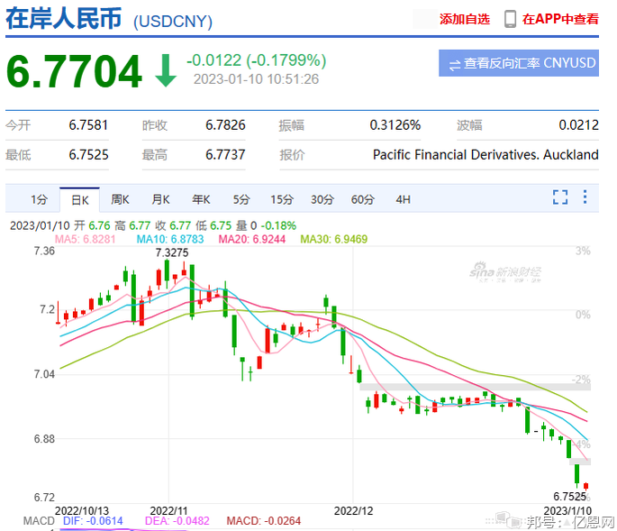Click the change value -0.0122 (-0.1799%)
The height and width of the screenshot is (531, 617).
(256, 60)
